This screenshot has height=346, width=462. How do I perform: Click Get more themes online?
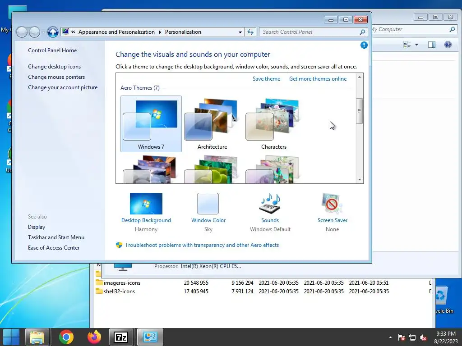(318, 78)
